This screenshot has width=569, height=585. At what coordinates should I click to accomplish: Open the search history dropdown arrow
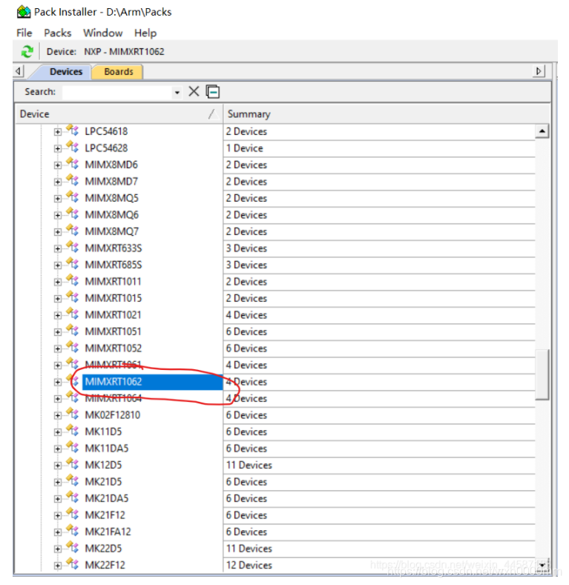(x=177, y=92)
